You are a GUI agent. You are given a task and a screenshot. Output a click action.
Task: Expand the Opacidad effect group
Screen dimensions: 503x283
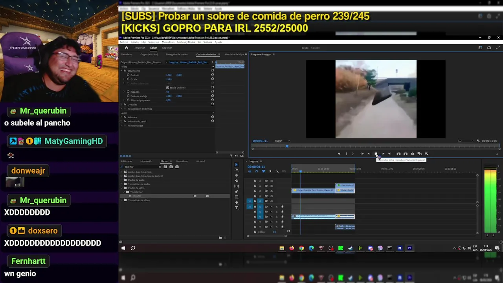click(x=122, y=105)
